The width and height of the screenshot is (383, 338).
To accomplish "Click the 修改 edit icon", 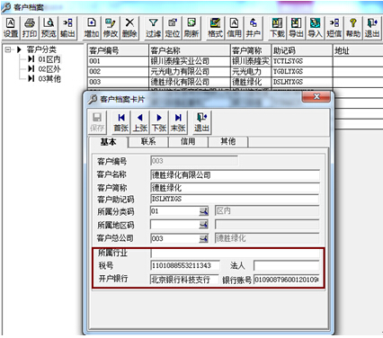I will 111,28.
